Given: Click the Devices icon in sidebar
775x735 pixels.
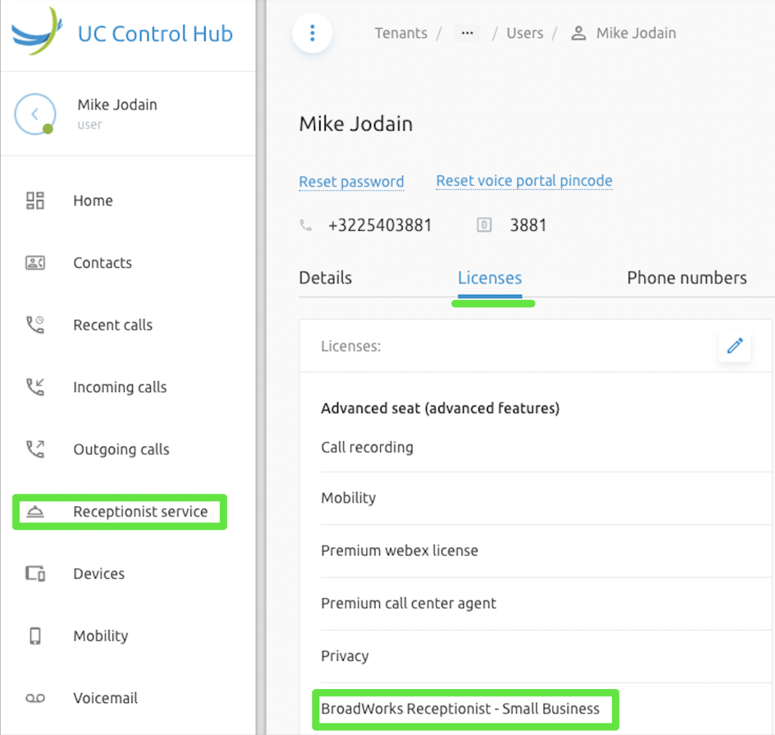Looking at the screenshot, I should [35, 573].
